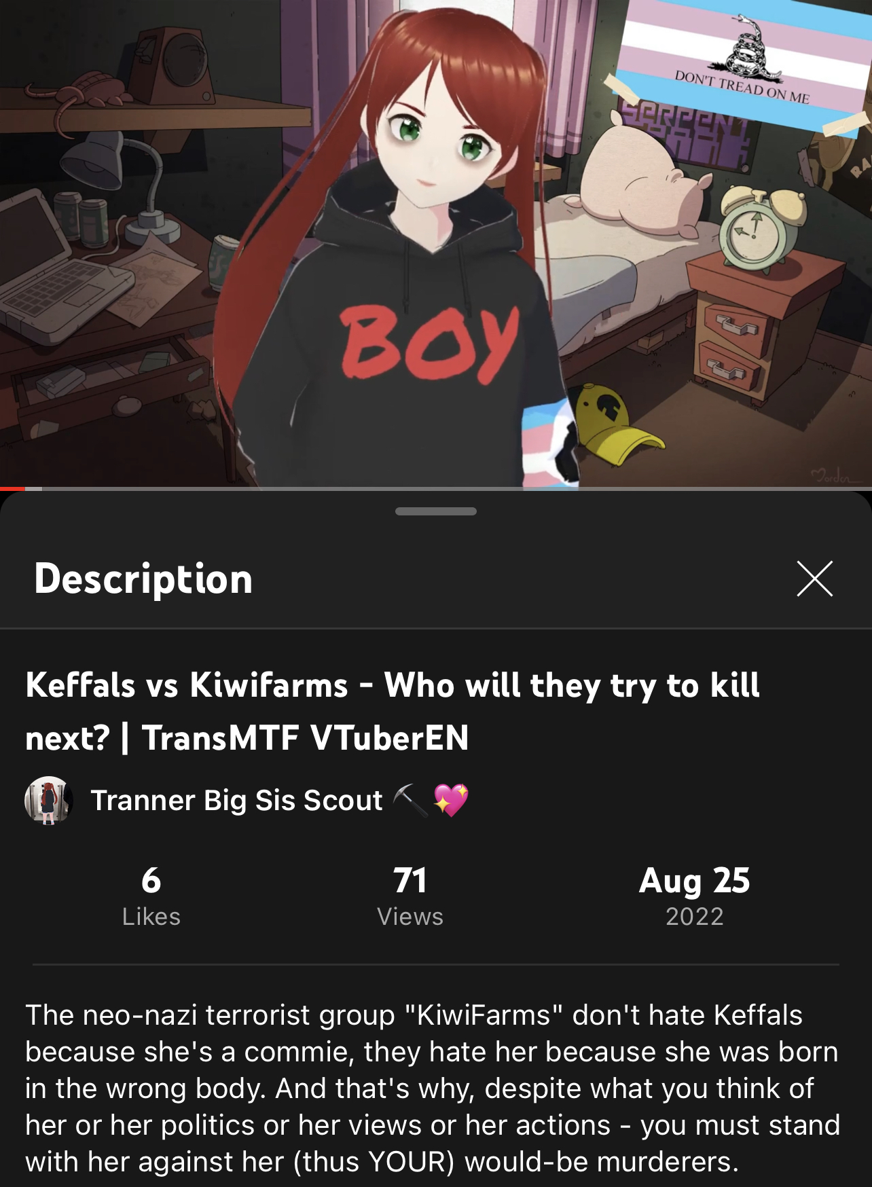Tap the 6 Likes counter
Viewport: 872px width, 1187px height.
tap(151, 896)
